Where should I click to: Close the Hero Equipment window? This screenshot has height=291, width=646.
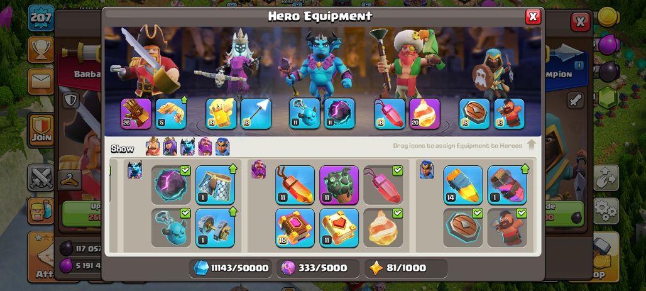[533, 16]
